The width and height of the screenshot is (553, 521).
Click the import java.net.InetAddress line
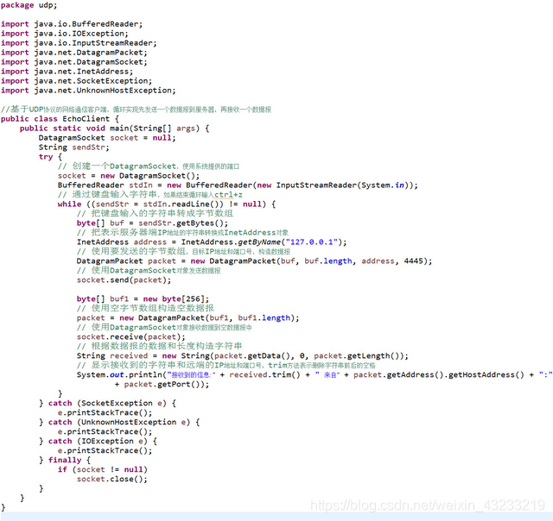pos(67,72)
